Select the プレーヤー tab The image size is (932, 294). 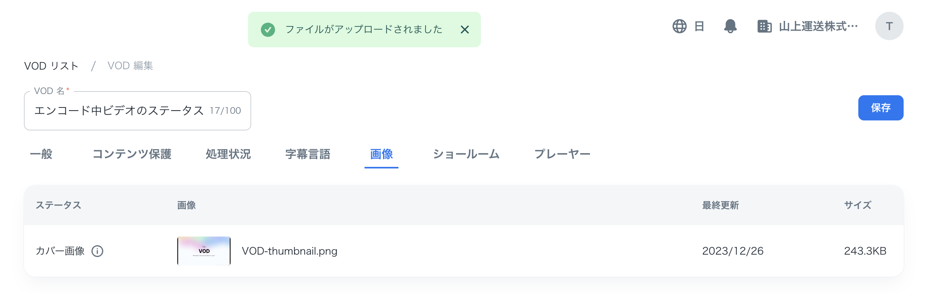(563, 154)
